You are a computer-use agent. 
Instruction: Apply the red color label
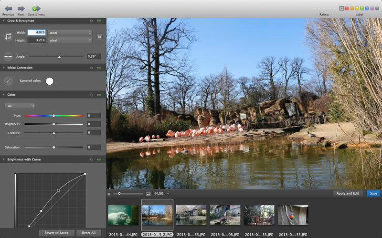(347, 9)
